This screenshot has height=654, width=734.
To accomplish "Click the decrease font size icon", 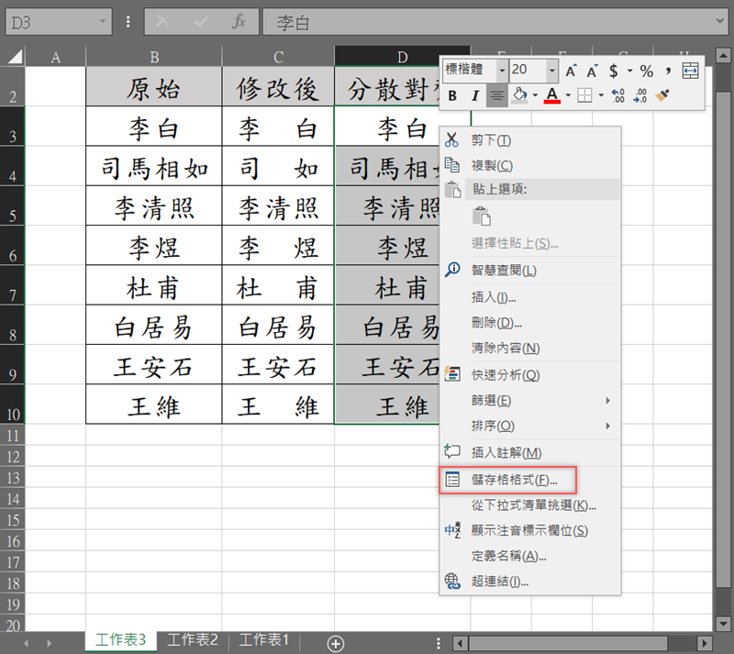I will click(x=592, y=71).
